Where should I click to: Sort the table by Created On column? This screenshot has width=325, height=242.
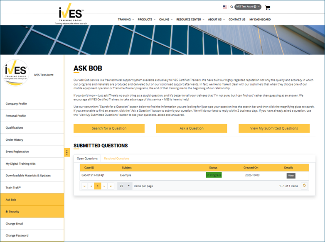click(251, 168)
